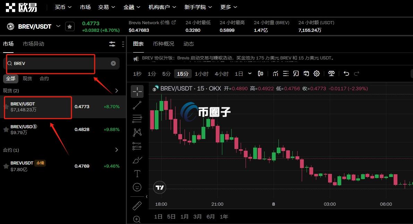Select the brush drawing tool

click(137, 160)
